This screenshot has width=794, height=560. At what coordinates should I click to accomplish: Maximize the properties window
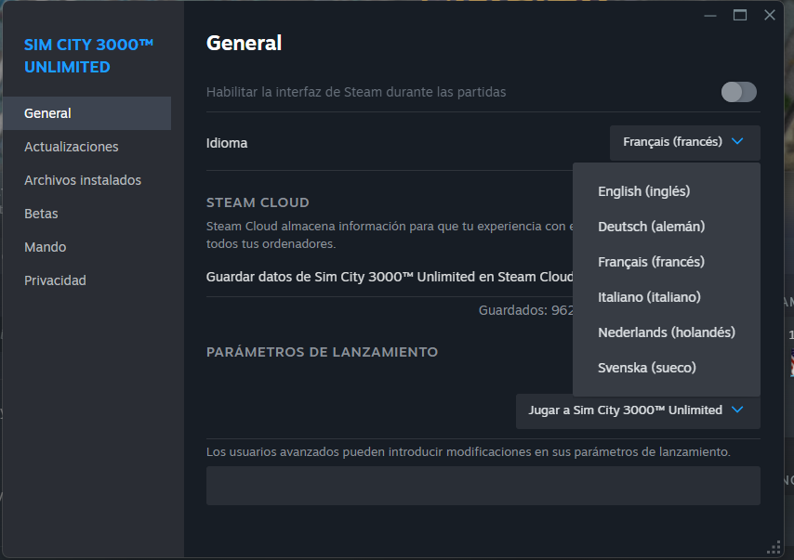pos(740,15)
